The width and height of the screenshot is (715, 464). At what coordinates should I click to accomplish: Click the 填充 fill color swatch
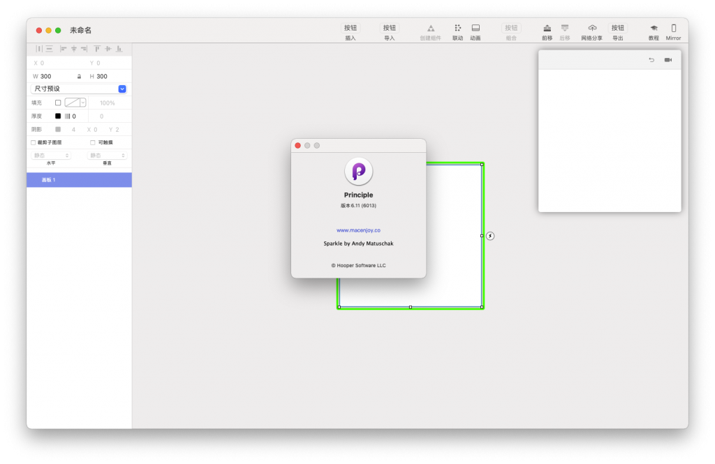(x=58, y=103)
